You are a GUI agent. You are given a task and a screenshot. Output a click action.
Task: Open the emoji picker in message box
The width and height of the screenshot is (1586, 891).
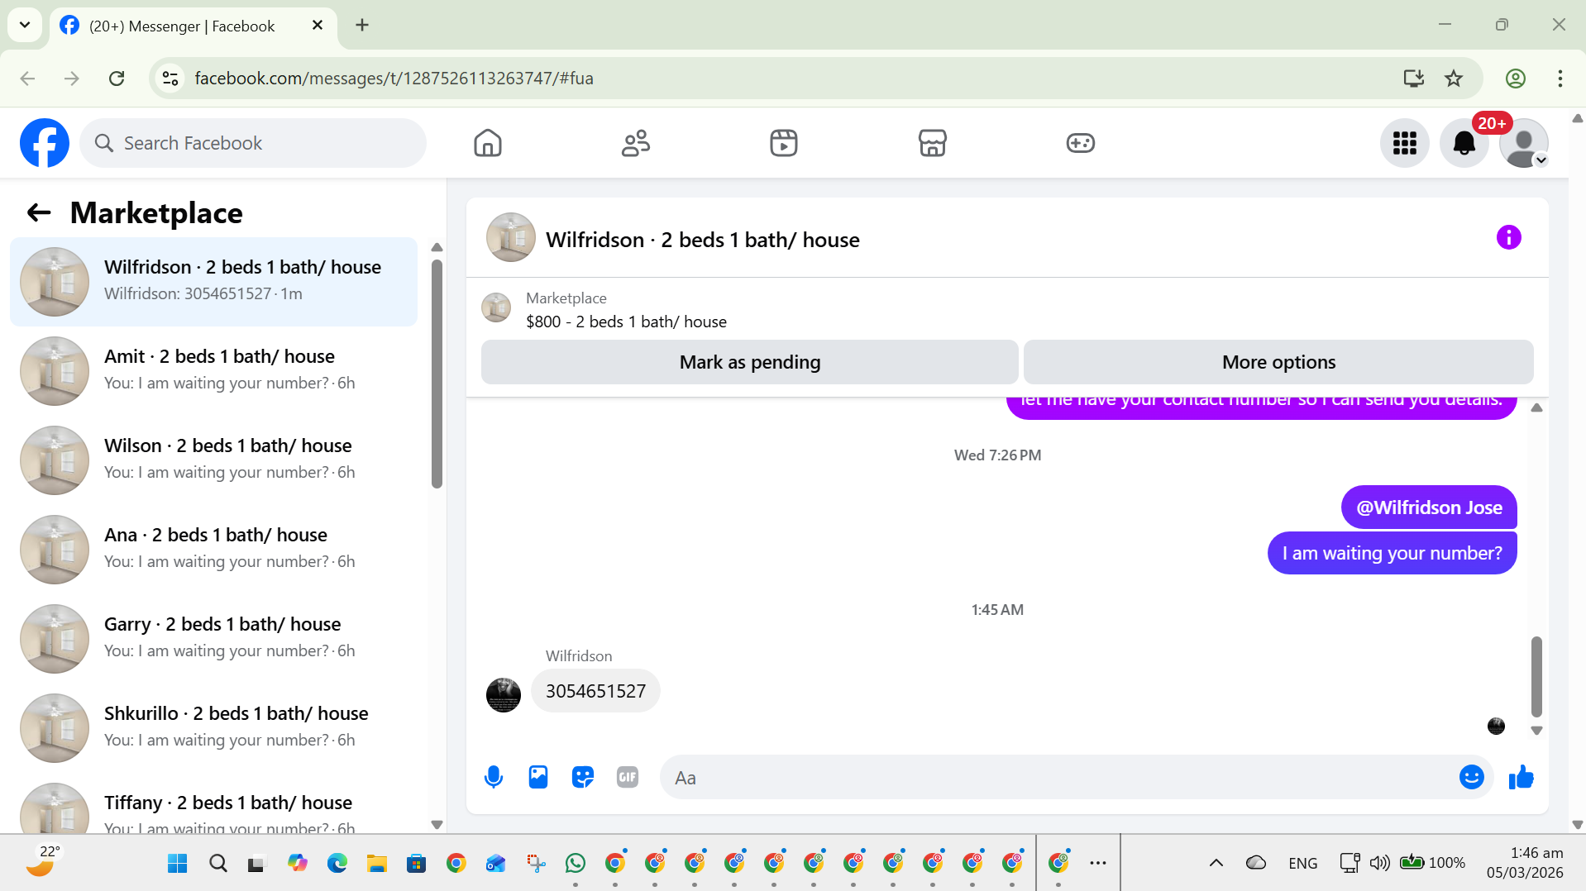(1472, 778)
